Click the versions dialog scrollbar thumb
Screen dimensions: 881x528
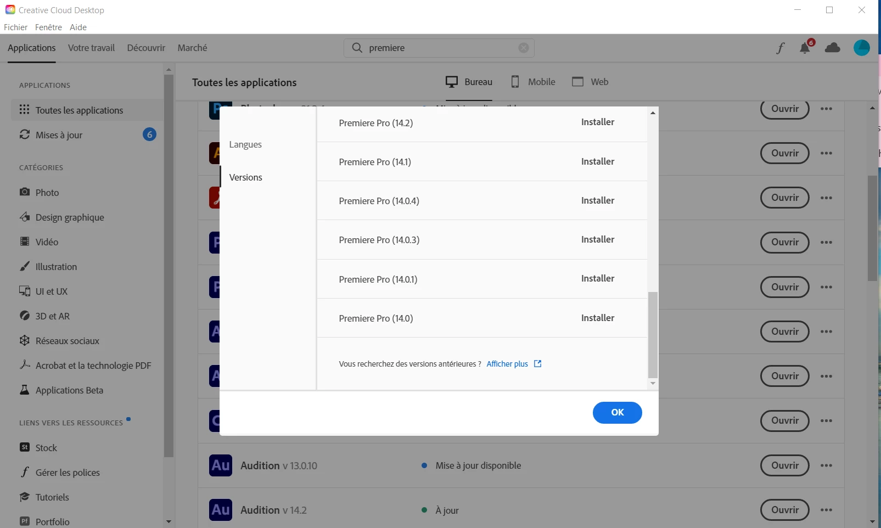pos(653,335)
